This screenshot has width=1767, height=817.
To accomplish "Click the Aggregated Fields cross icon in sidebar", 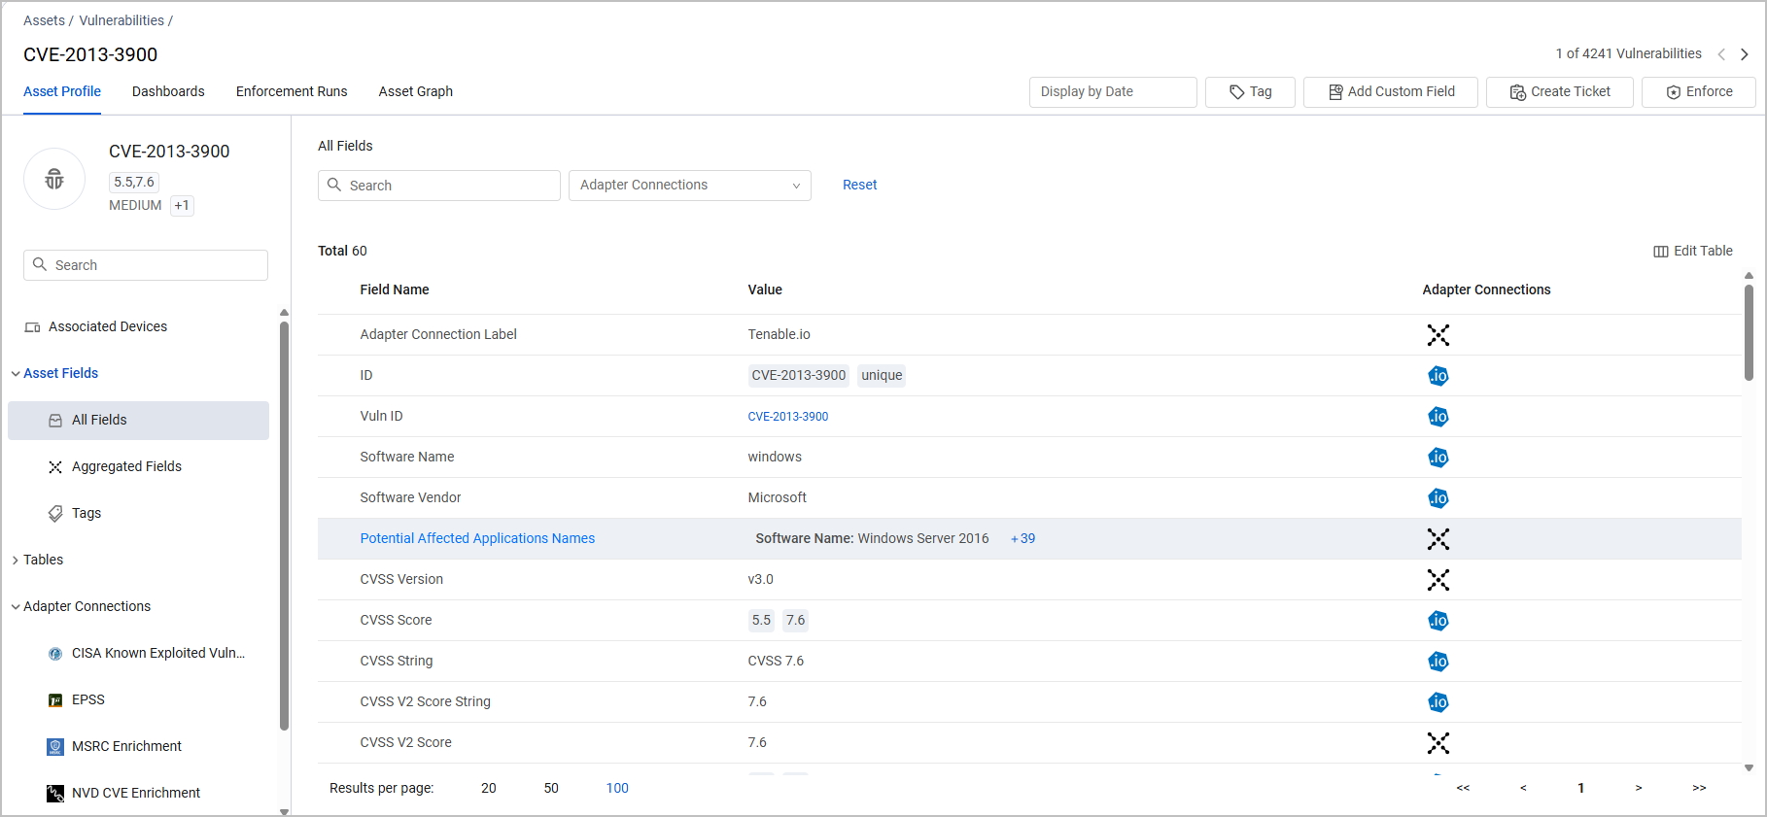I will pos(55,467).
